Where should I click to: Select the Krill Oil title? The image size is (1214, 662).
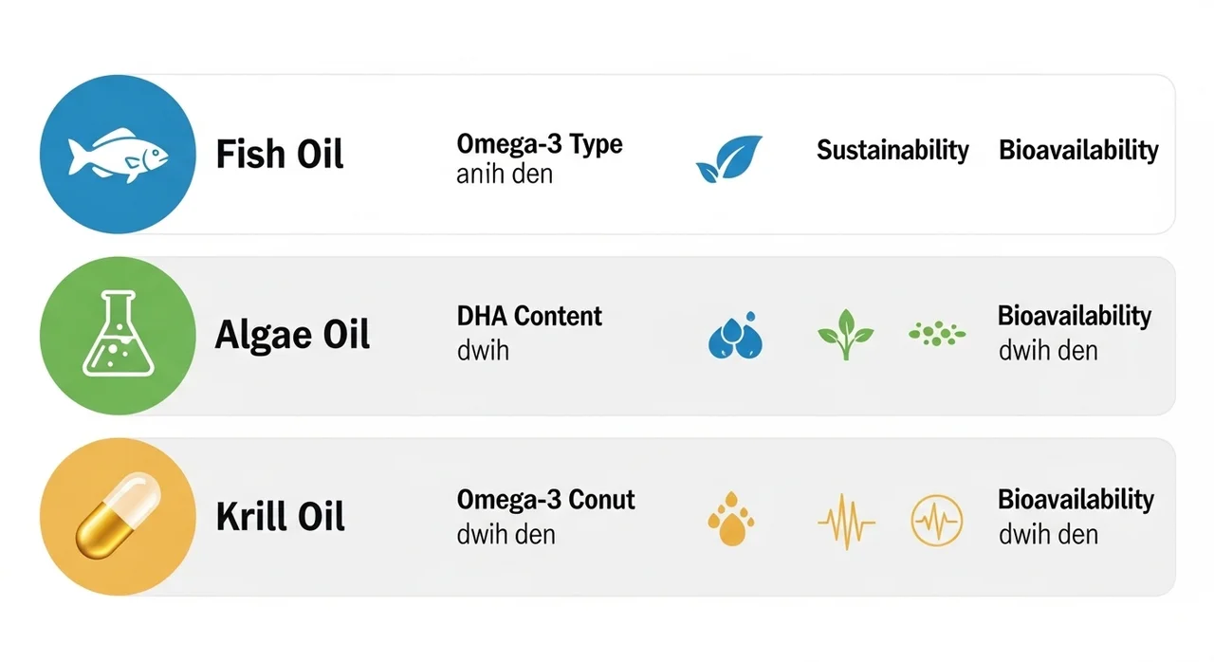[x=280, y=517]
